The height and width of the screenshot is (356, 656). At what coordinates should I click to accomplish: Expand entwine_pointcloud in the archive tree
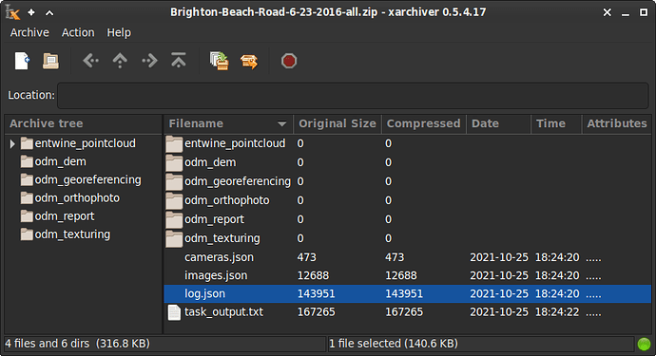12,144
